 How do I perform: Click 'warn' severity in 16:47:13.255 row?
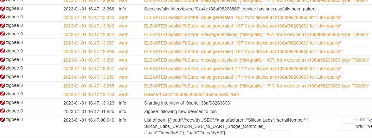(124, 86)
